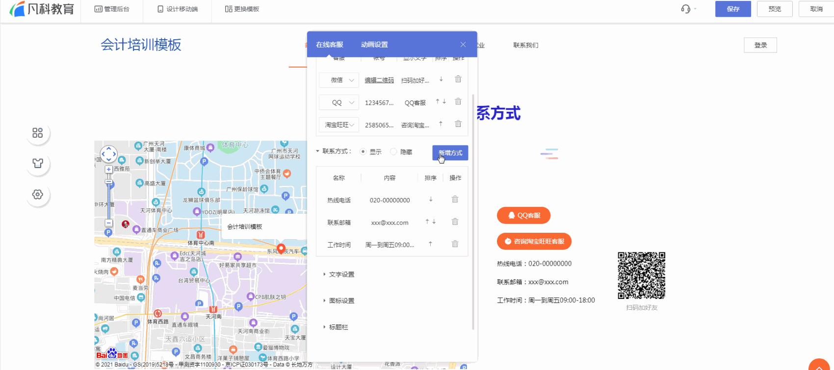Open the QQ service type dropdown
This screenshot has width=834, height=370.
pos(339,102)
